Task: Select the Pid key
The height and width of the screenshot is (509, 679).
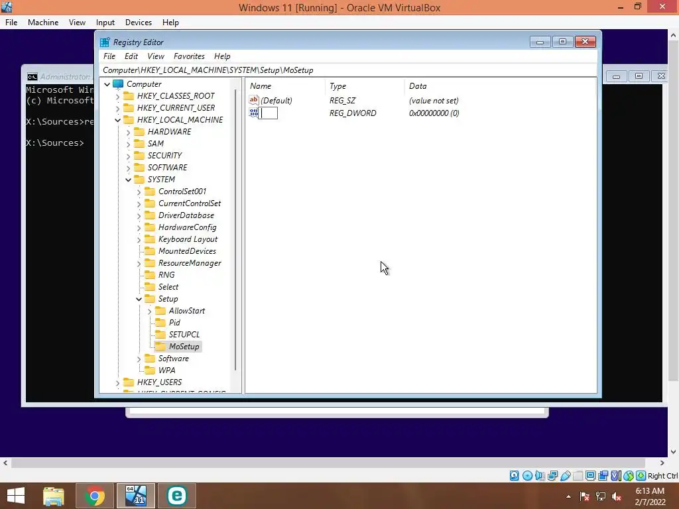Action: 174,323
